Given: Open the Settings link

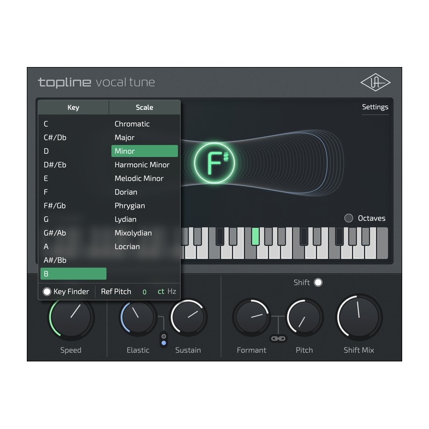Looking at the screenshot, I should pos(375,107).
